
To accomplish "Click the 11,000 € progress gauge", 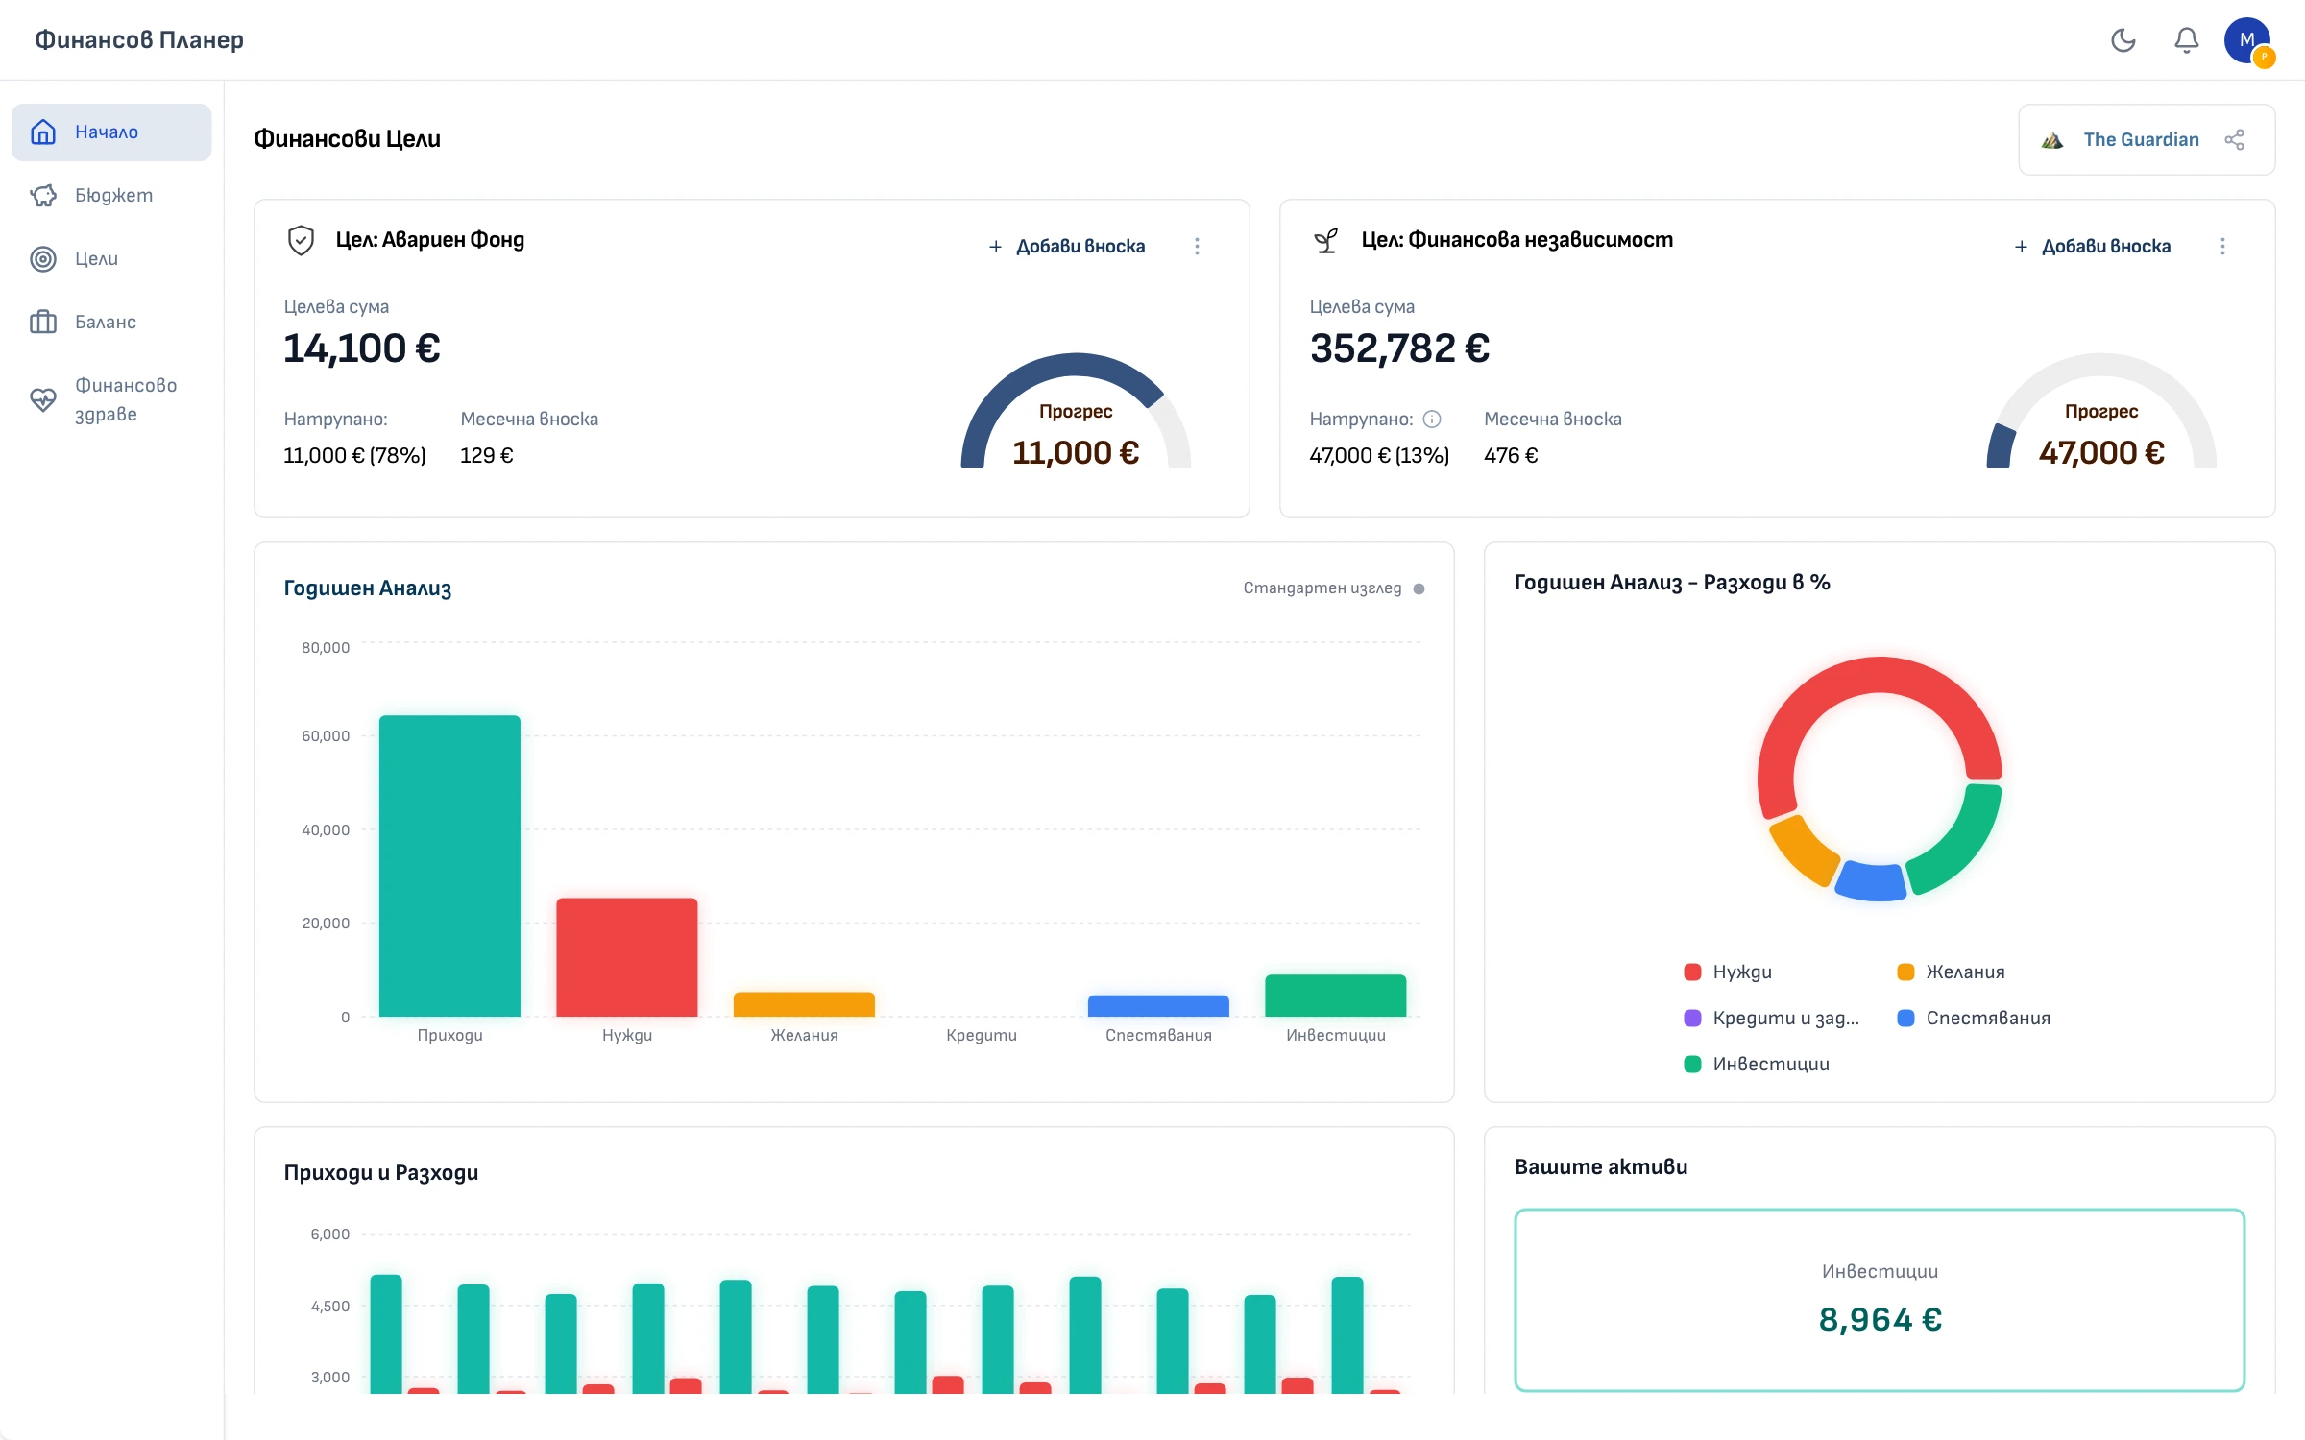I will 1076,412.
